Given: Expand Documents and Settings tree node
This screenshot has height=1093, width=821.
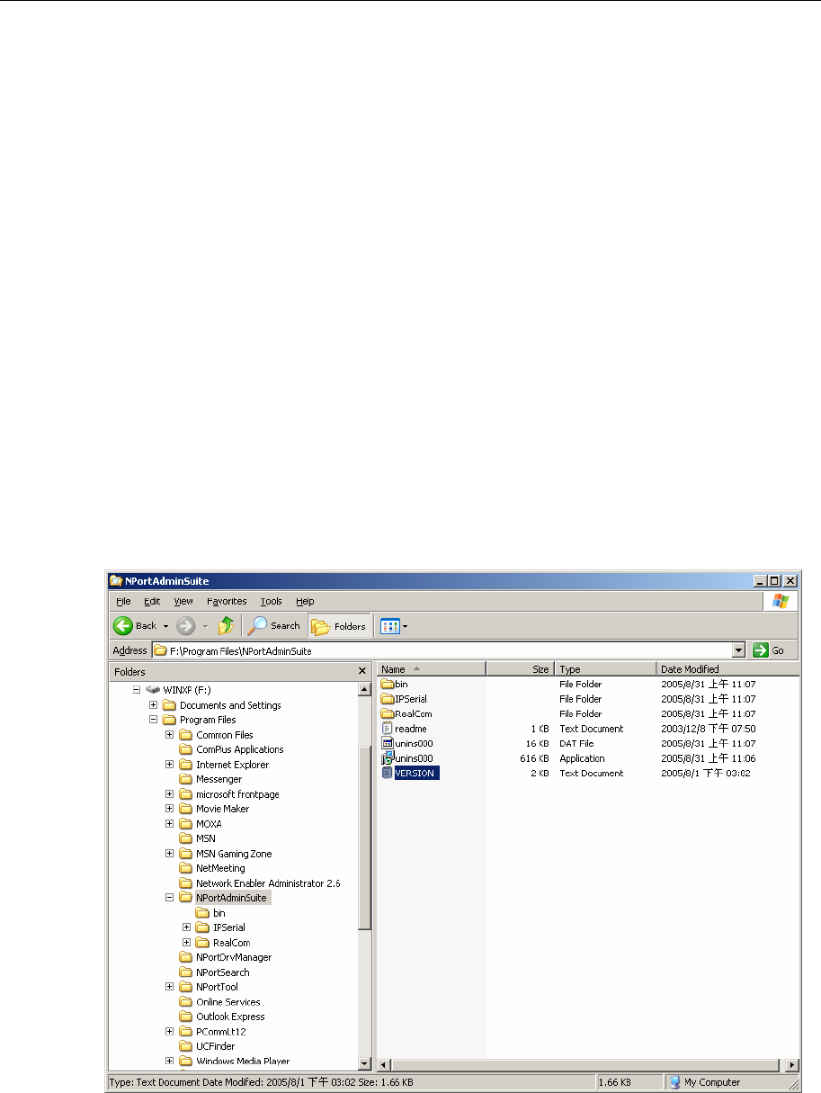Looking at the screenshot, I should (154, 705).
